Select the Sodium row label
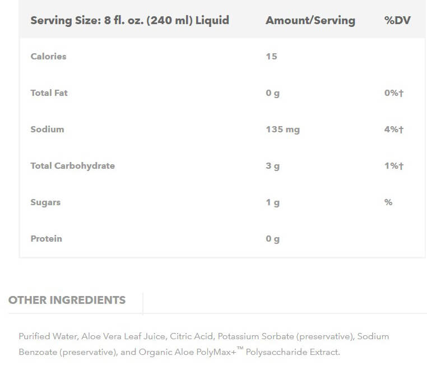The image size is (427, 379). 48,129
